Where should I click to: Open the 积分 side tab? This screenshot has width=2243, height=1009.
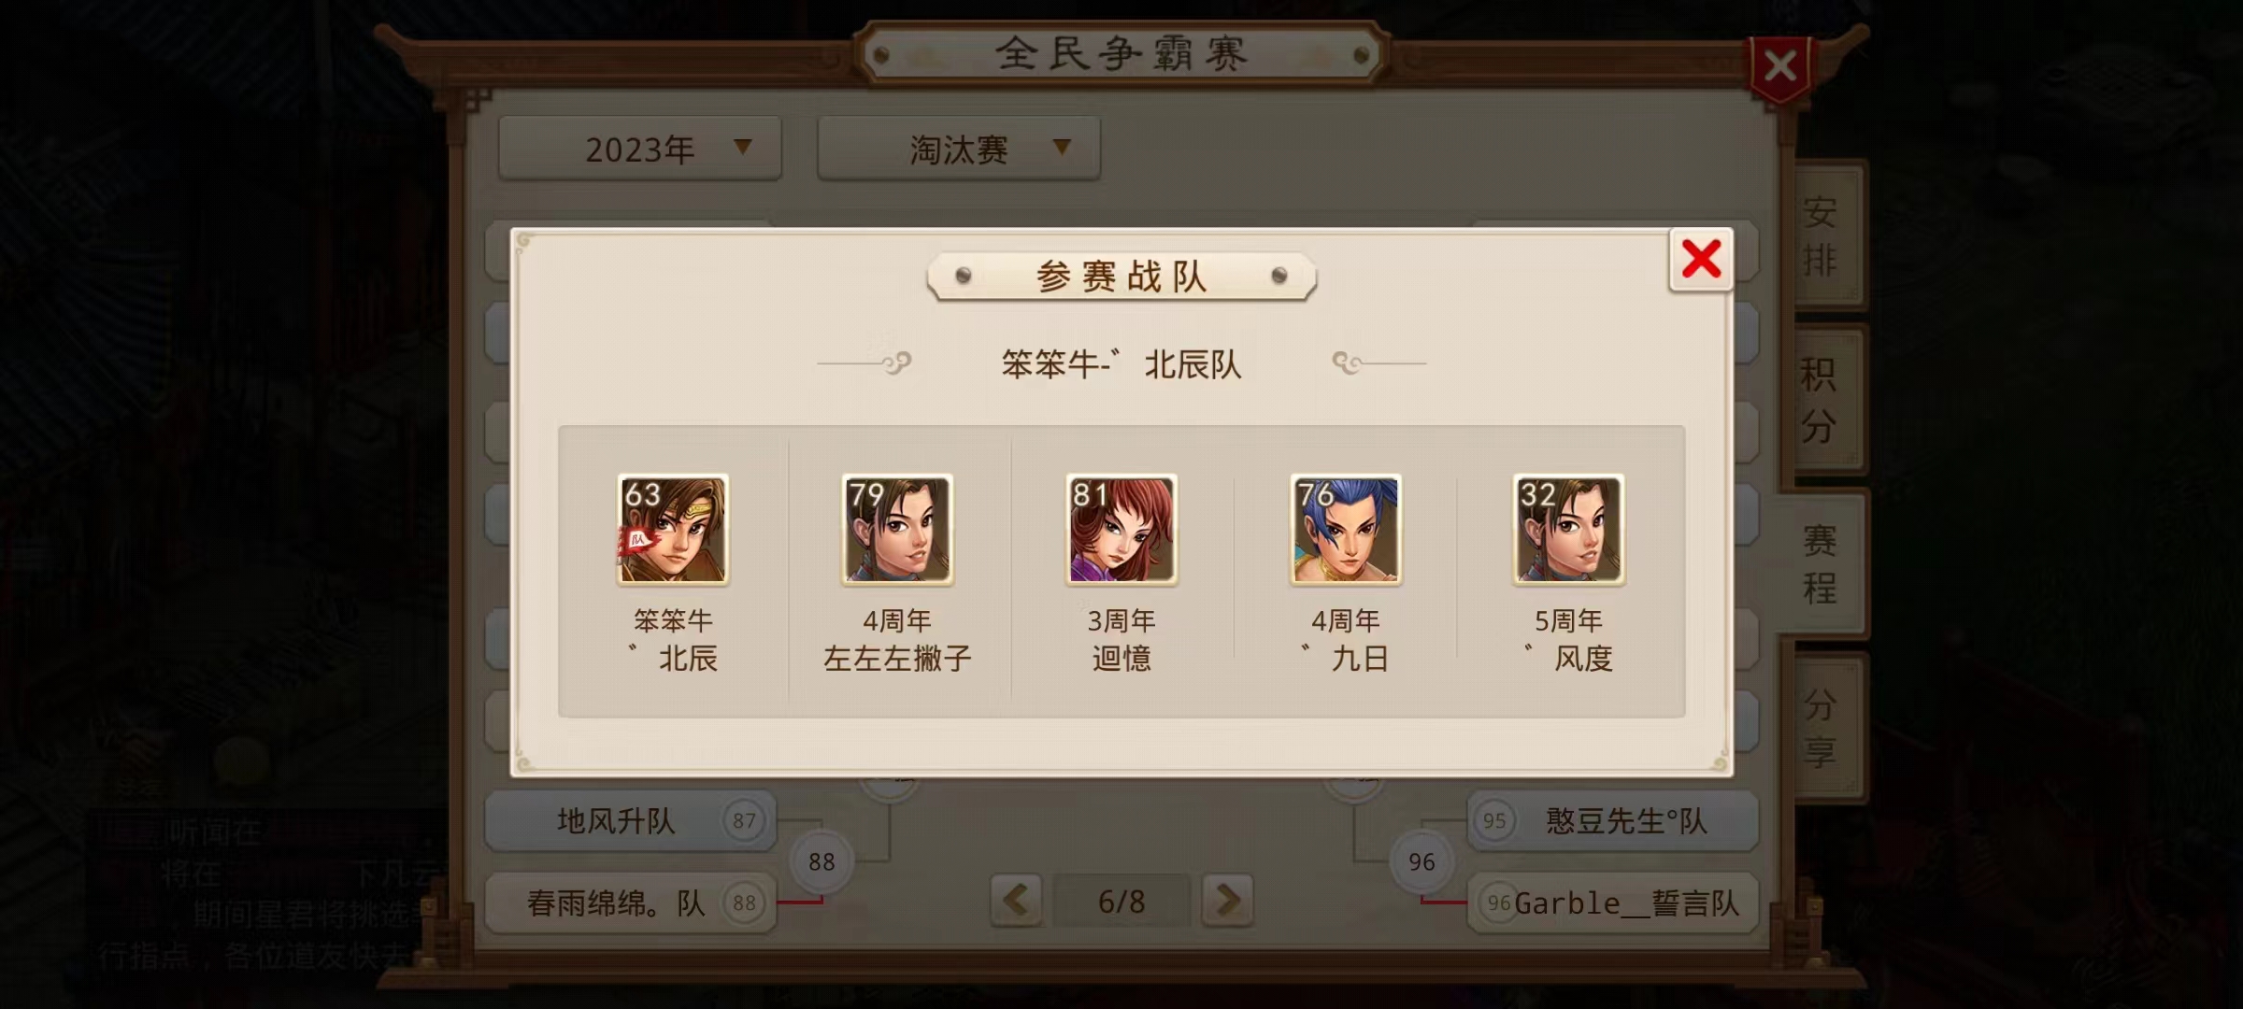(x=1820, y=400)
